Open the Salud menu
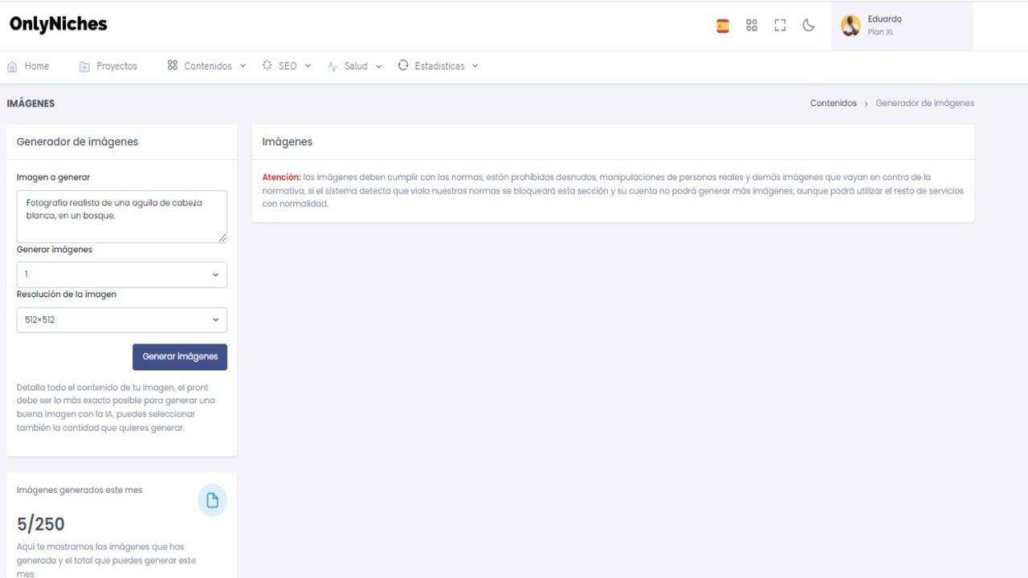Viewport: 1028px width, 578px height. point(355,66)
